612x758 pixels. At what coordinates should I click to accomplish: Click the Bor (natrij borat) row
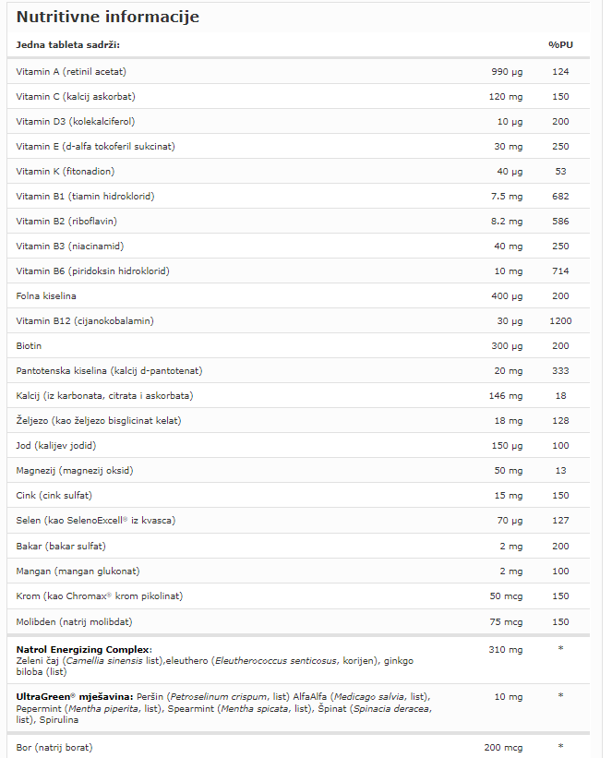(298, 747)
